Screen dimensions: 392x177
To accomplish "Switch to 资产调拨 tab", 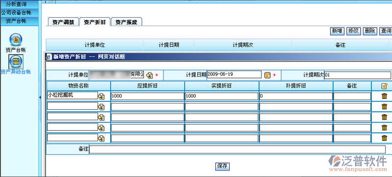I will (63, 22).
